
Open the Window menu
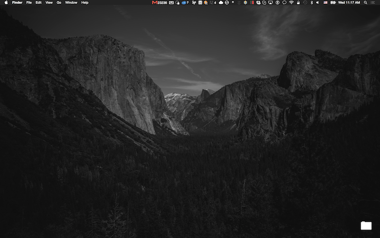pyautogui.click(x=71, y=2)
